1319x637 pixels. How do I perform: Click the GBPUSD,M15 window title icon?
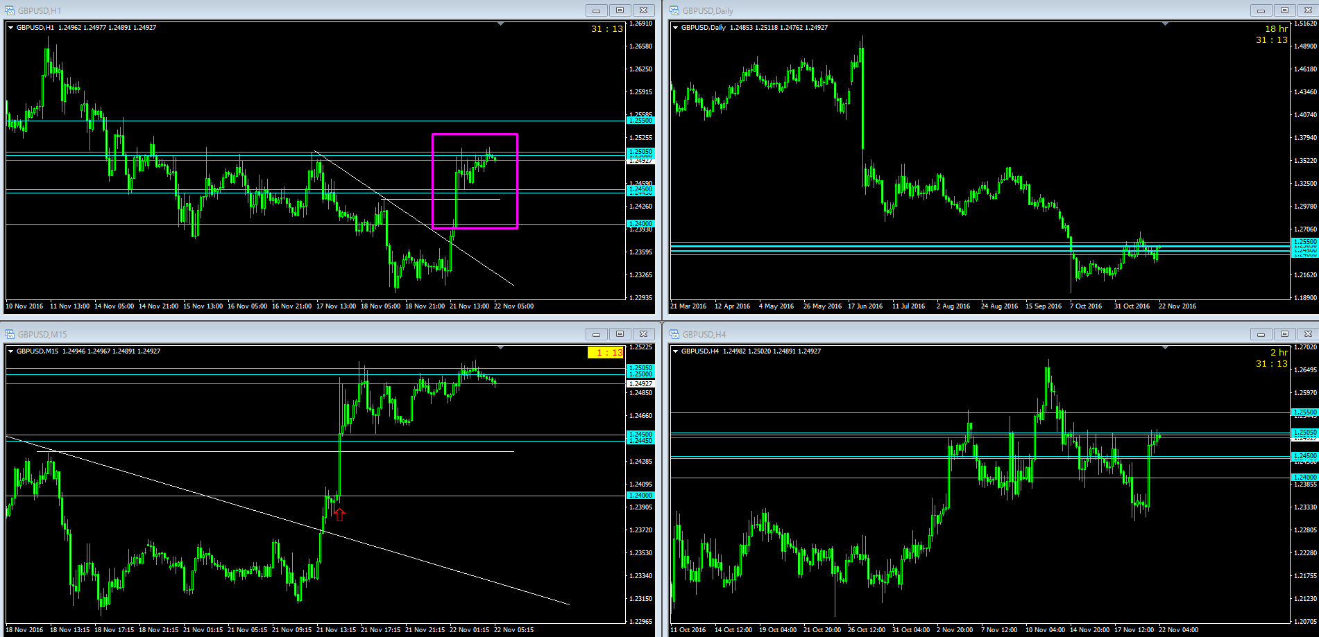tap(10, 334)
